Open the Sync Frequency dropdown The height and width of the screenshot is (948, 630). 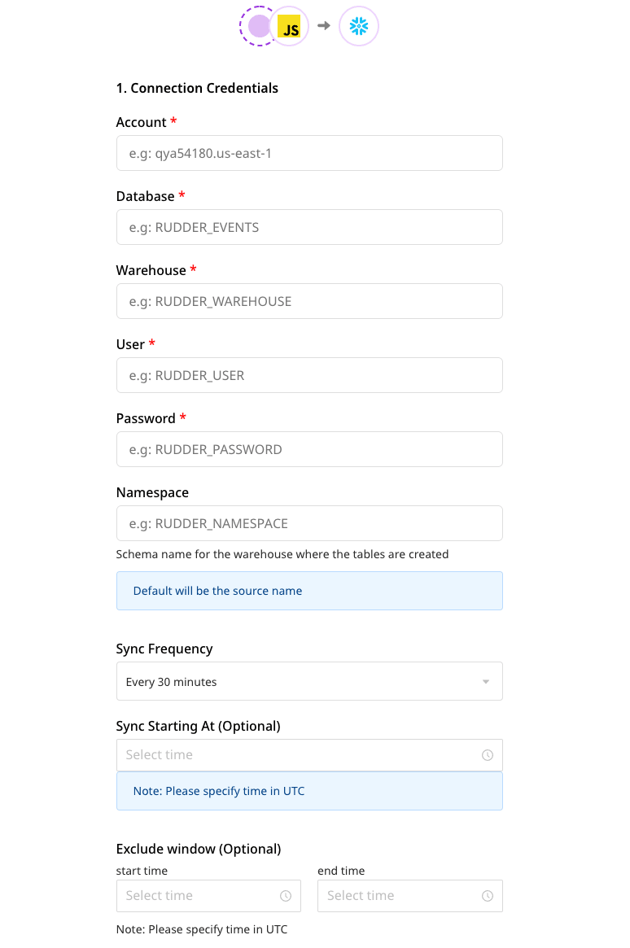(309, 680)
